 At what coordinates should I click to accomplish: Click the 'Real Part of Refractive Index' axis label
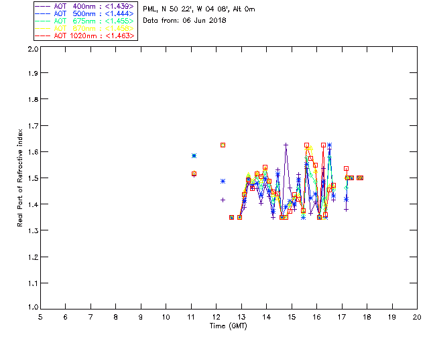pos(21,178)
